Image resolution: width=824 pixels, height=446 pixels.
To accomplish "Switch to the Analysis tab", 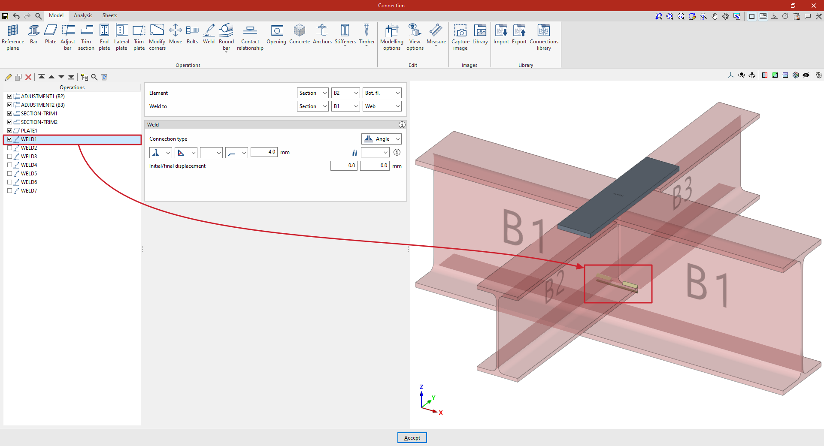I will (x=83, y=15).
